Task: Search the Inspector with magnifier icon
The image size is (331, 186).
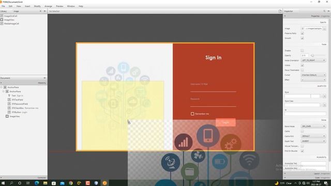Action: click(324, 11)
